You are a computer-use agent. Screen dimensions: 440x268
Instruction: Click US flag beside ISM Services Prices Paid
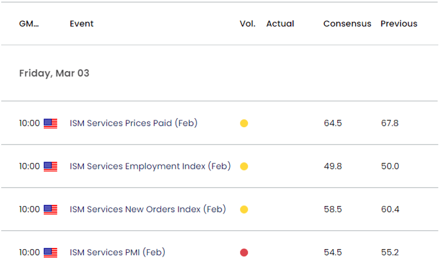(x=50, y=123)
